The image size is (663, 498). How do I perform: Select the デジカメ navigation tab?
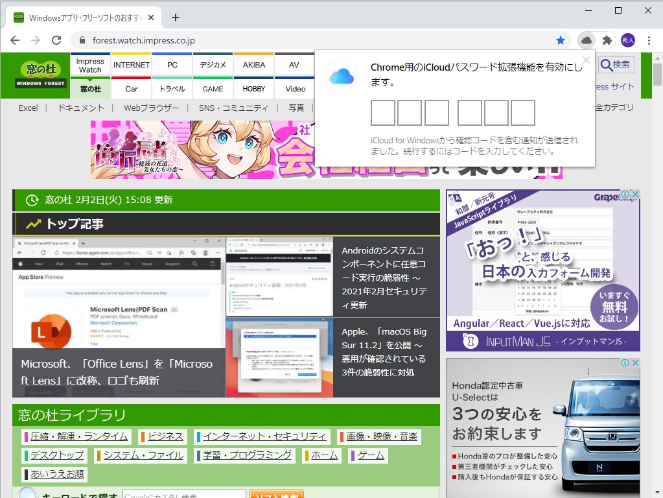click(213, 65)
